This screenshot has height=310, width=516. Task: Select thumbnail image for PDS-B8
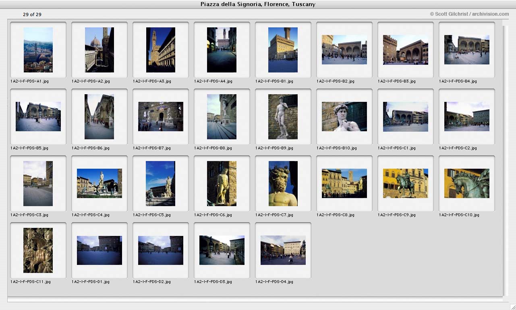pyautogui.click(x=222, y=117)
